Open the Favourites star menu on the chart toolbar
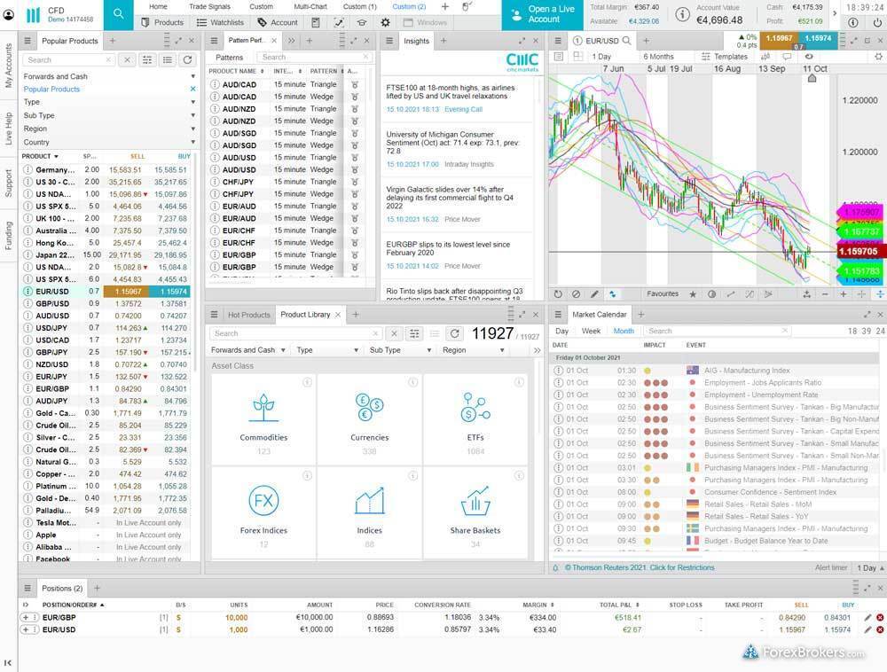 (x=692, y=293)
